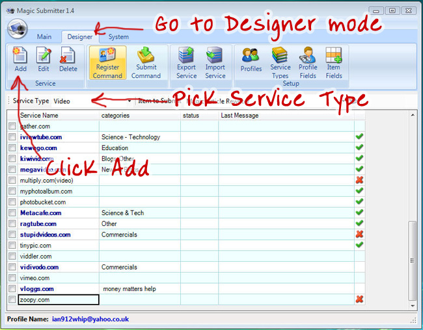Click the 'money matters help' category cell
423x330 pixels.
[140, 289]
